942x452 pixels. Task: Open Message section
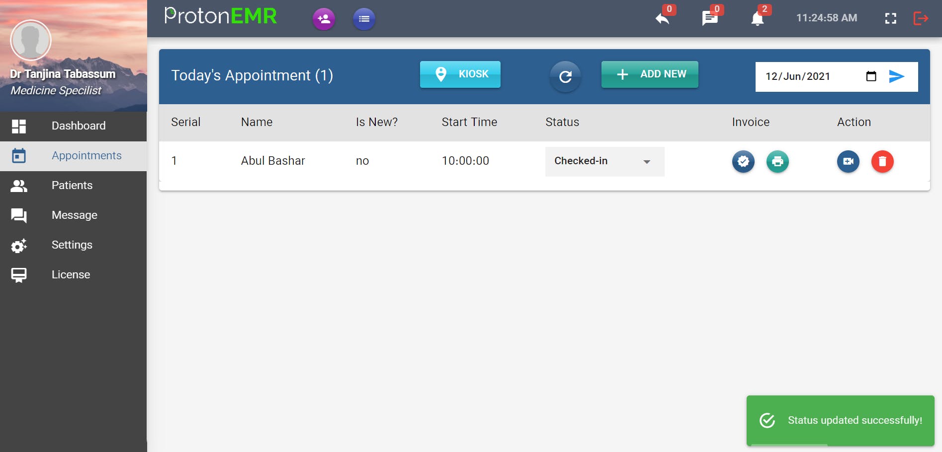[73, 215]
